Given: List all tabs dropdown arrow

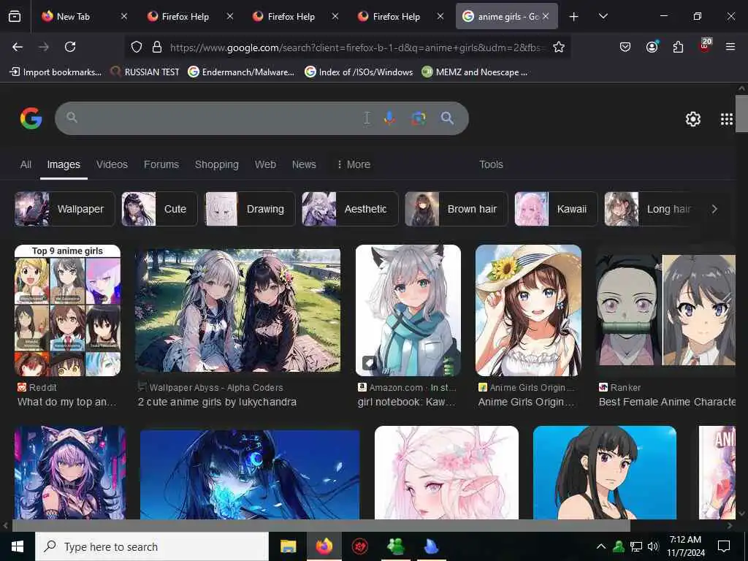Looking at the screenshot, I should click(603, 16).
